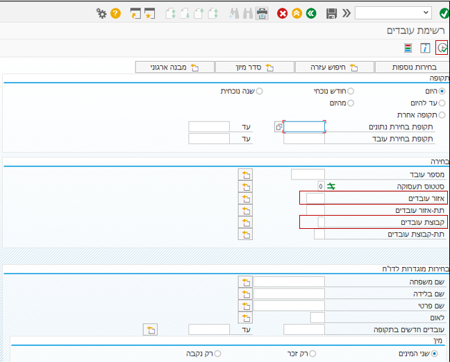The height and width of the screenshot is (362, 450).
Task: Open multiple selection for אזור עובדים
Action: point(245,198)
